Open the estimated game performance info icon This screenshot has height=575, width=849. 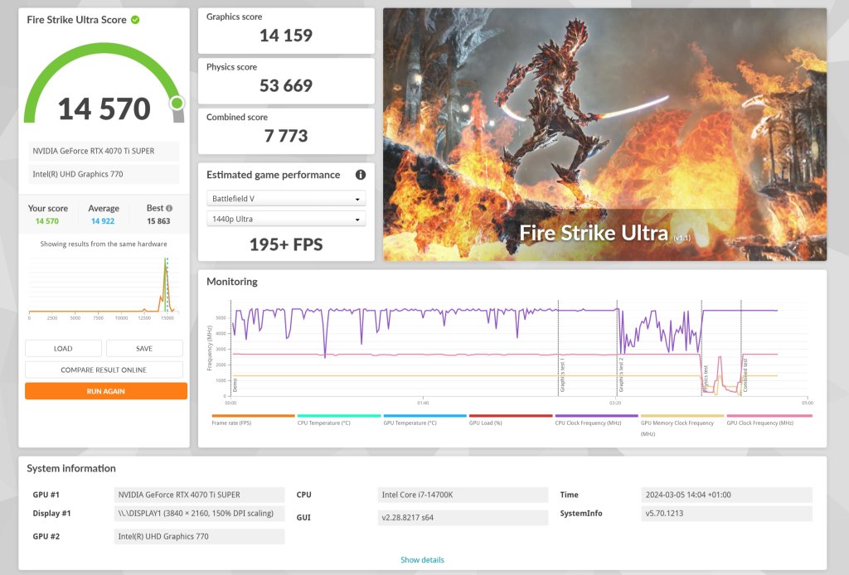tap(360, 175)
